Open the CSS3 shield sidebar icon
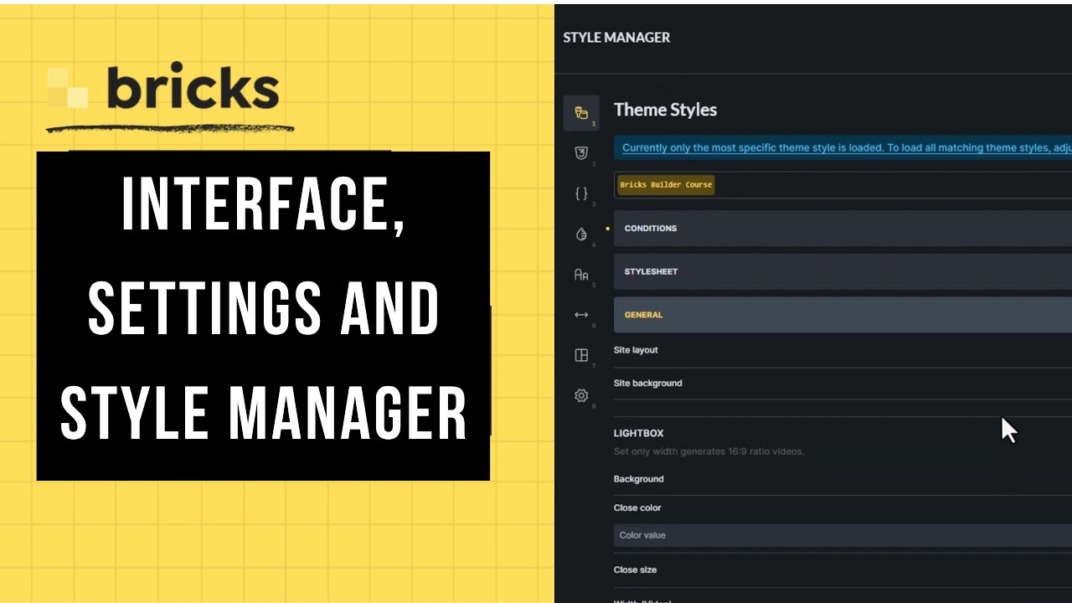This screenshot has width=1072, height=603. pos(581,153)
